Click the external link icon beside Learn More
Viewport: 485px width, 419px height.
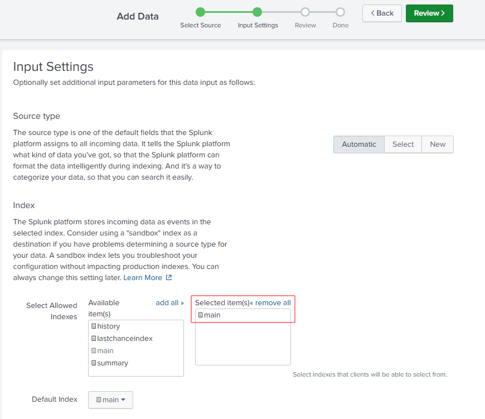click(168, 278)
